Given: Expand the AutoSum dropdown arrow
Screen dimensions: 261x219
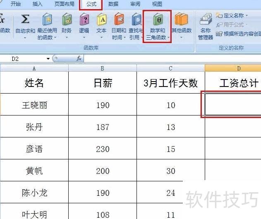Looking at the screenshot, I should tap(25, 38).
